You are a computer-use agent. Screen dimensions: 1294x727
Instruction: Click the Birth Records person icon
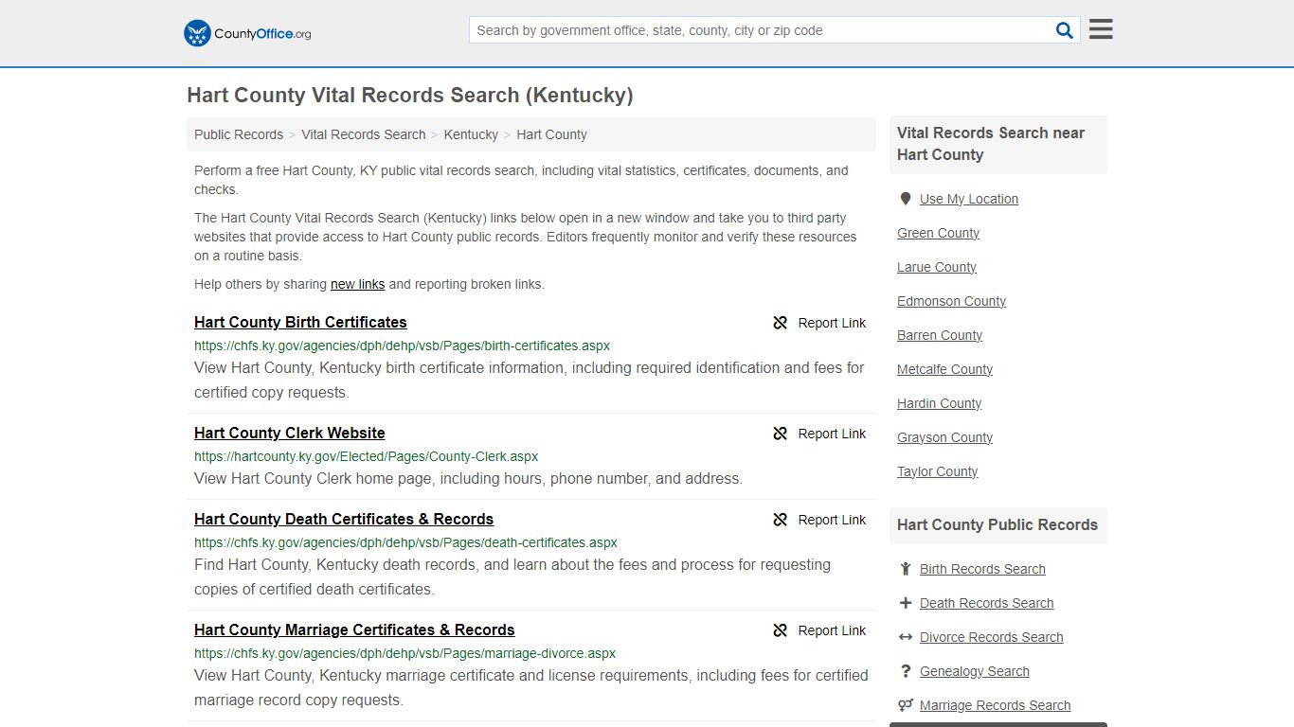click(906, 569)
